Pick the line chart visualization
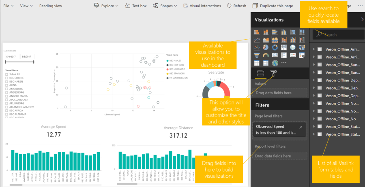365x187 pixels. click(257, 40)
